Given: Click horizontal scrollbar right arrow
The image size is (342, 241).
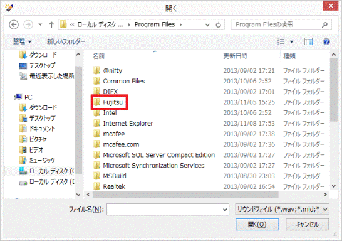Looking at the screenshot, I should (326, 195).
